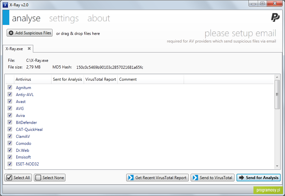Viewport: 285px width, 196px height.
Task: Click the Send for Analysis button
Action: (x=258, y=178)
